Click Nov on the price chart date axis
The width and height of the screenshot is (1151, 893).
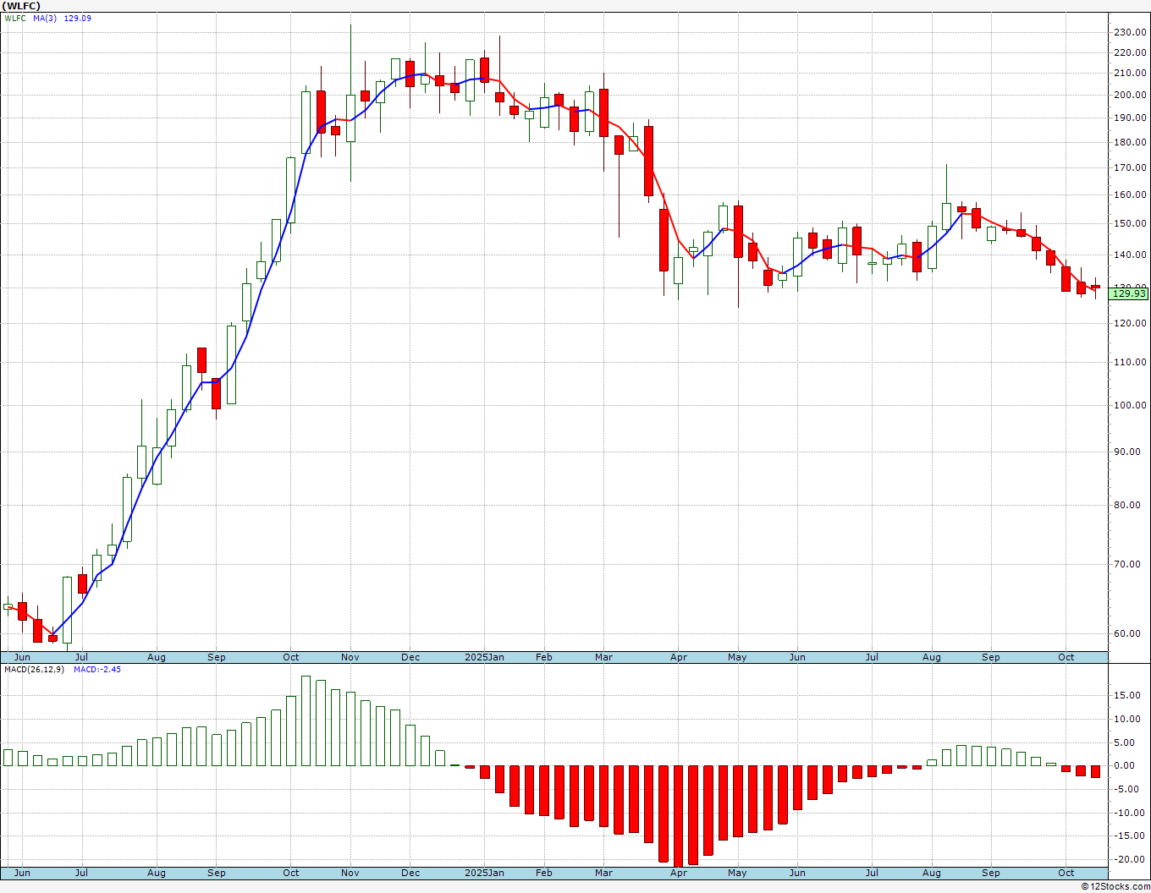click(x=350, y=657)
